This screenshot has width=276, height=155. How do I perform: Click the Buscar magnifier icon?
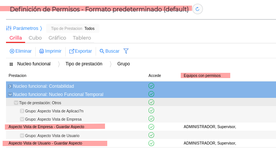(102, 51)
